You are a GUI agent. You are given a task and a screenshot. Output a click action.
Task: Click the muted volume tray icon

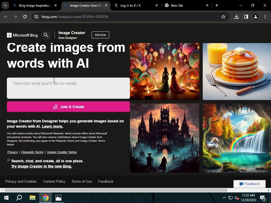[237, 198]
